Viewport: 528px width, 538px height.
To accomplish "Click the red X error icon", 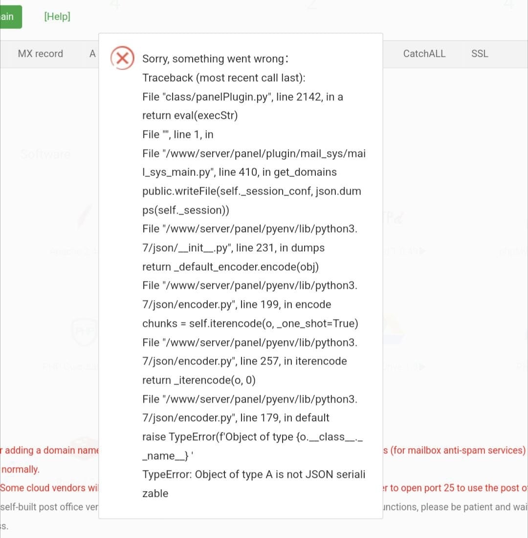I will pos(122,59).
